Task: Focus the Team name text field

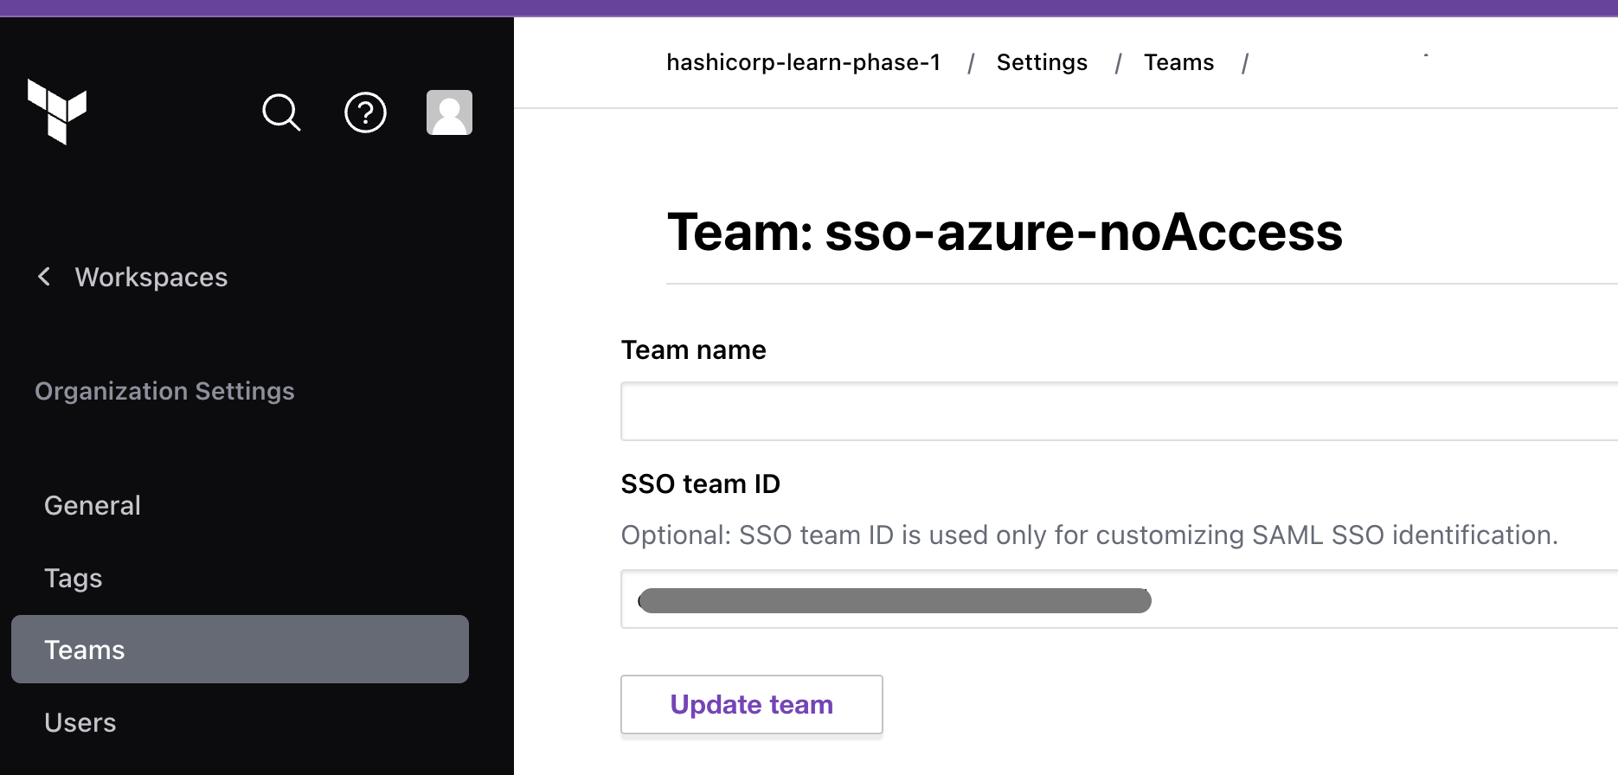Action: coord(1116,412)
